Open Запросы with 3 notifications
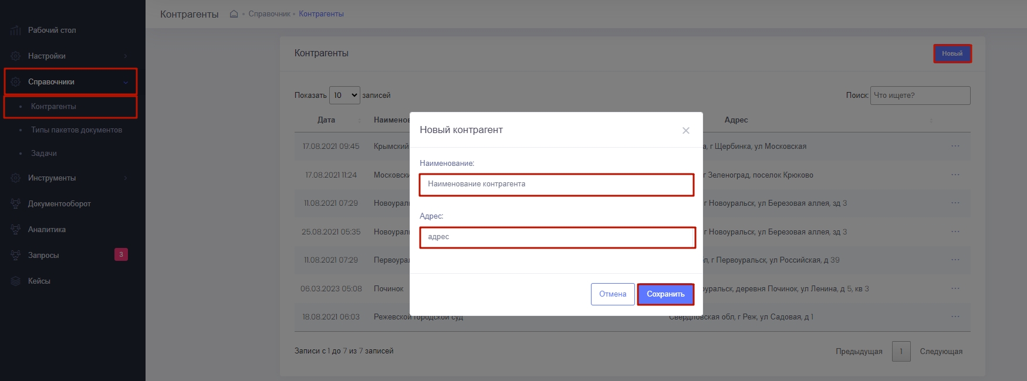1027x381 pixels. (x=43, y=256)
